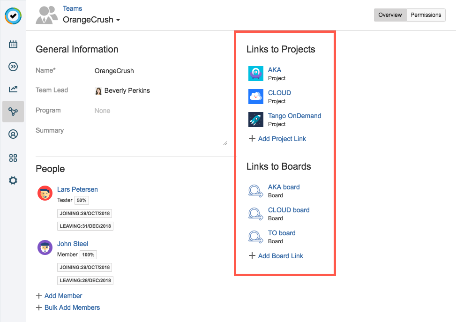Open the Program field showing None
This screenshot has height=322, width=456.
(x=102, y=111)
